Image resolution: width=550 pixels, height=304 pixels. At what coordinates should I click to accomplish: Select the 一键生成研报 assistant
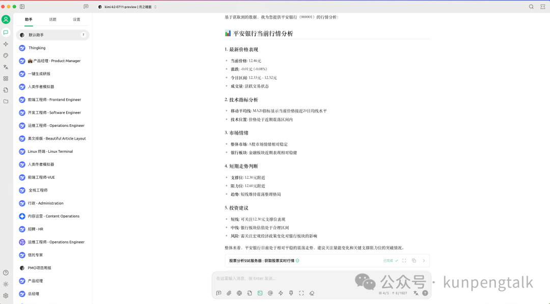coord(52,74)
